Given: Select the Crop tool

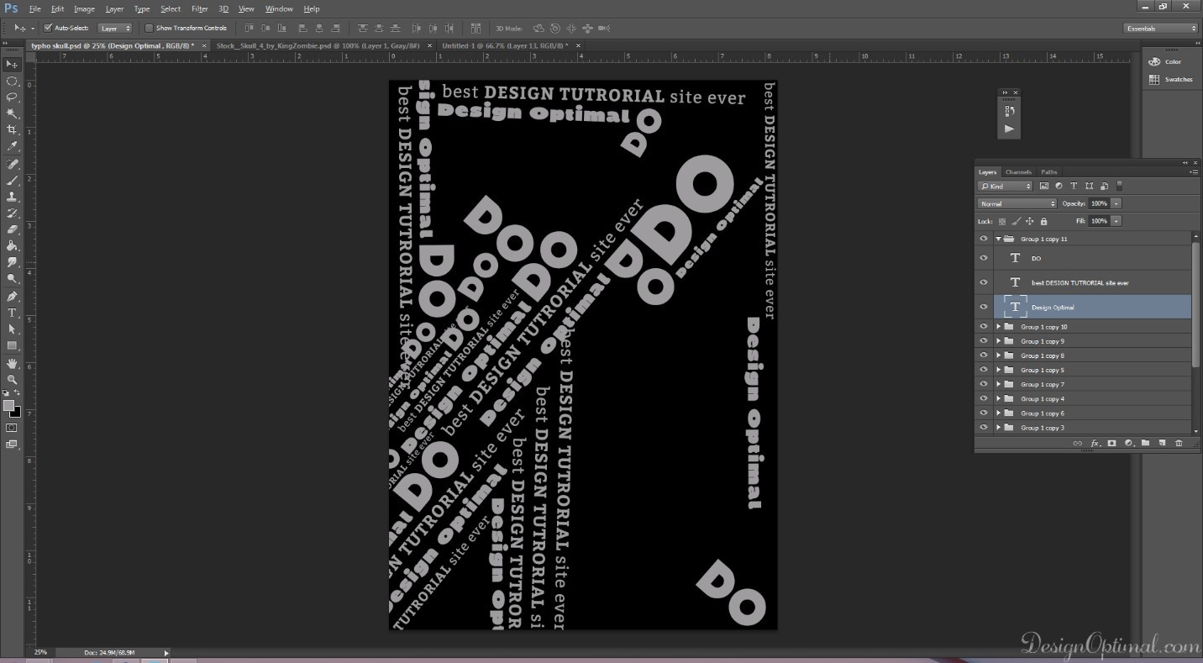Looking at the screenshot, I should coord(12,130).
